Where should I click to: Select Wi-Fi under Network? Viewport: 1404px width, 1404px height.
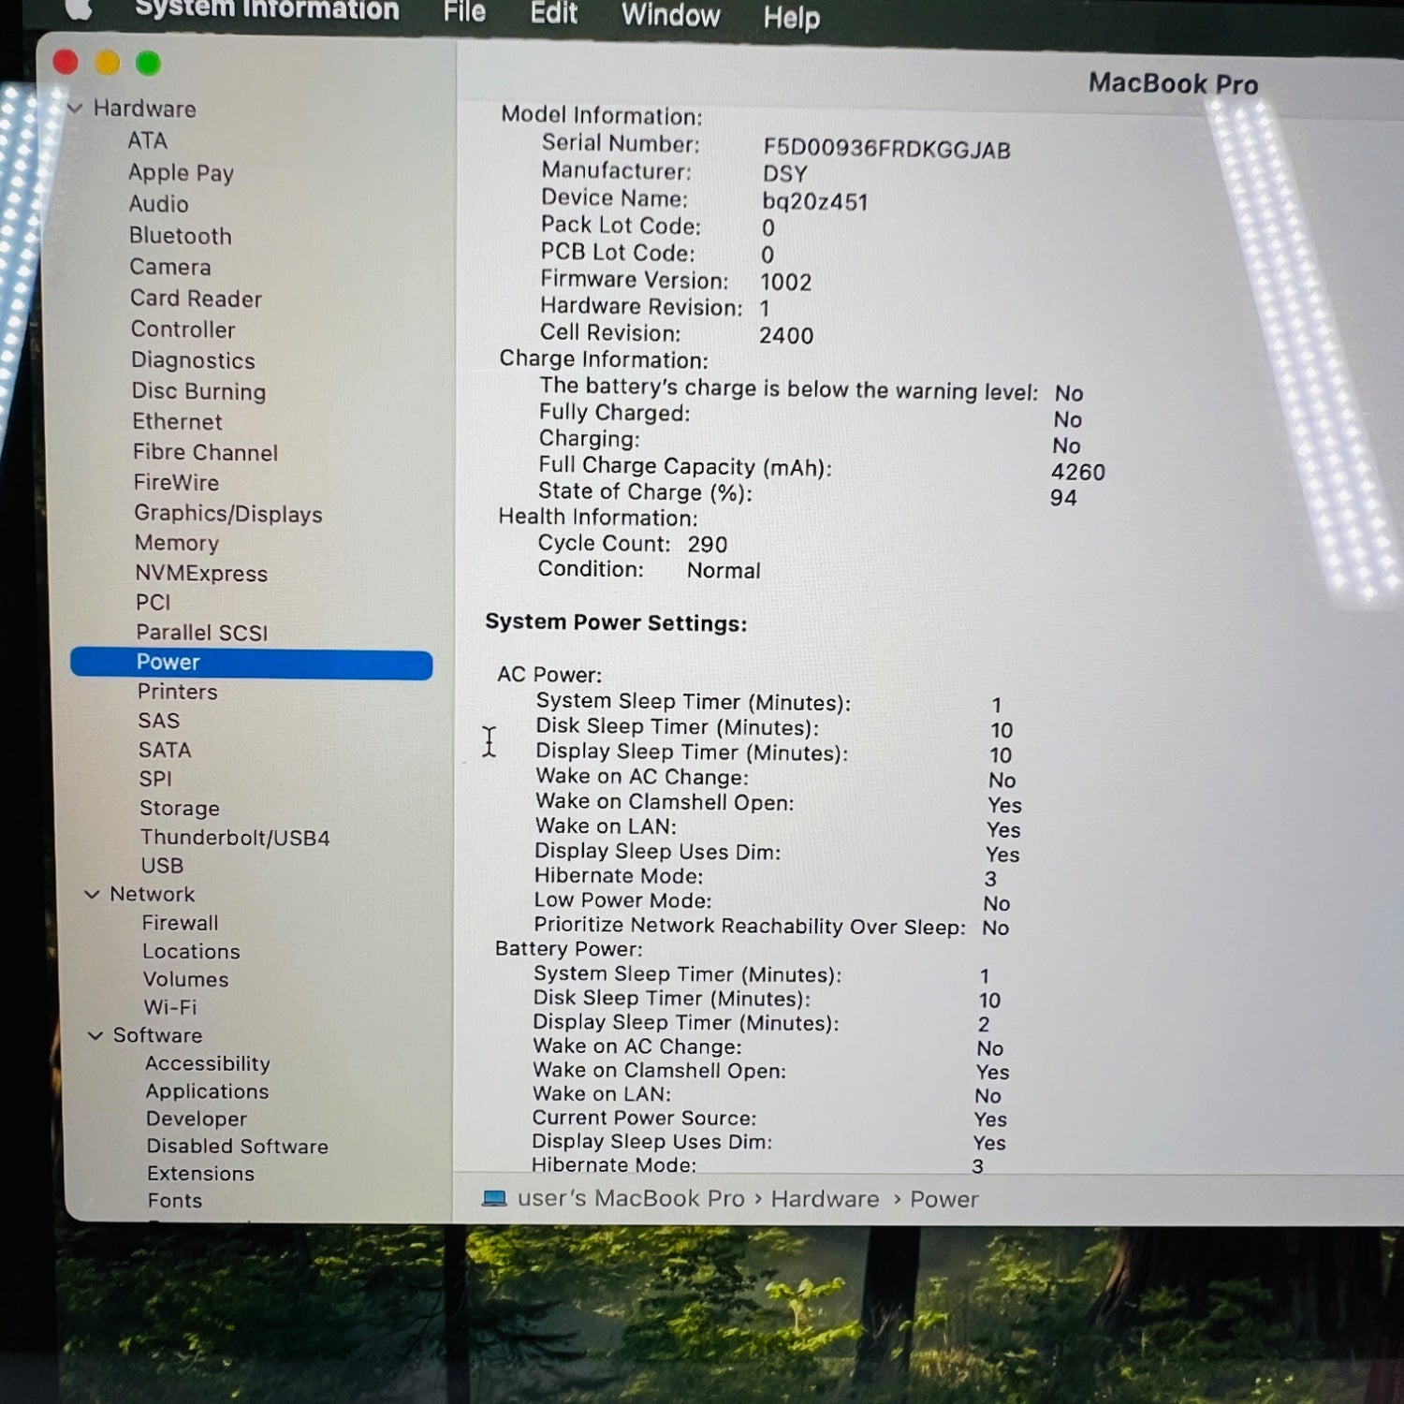tap(170, 1007)
